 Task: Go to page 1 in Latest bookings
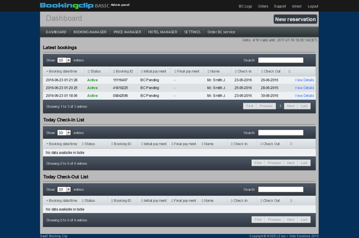click(x=280, y=106)
